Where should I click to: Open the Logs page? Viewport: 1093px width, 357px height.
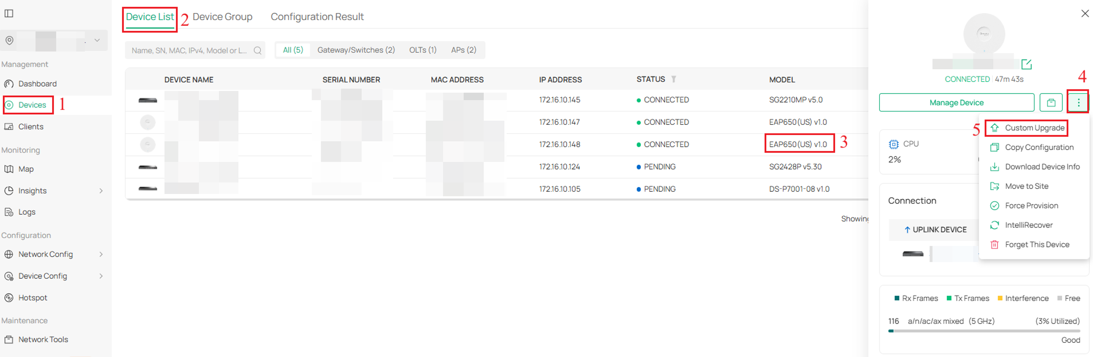point(27,212)
